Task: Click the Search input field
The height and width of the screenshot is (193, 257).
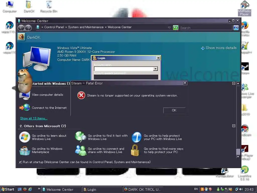Action: coord(206,28)
